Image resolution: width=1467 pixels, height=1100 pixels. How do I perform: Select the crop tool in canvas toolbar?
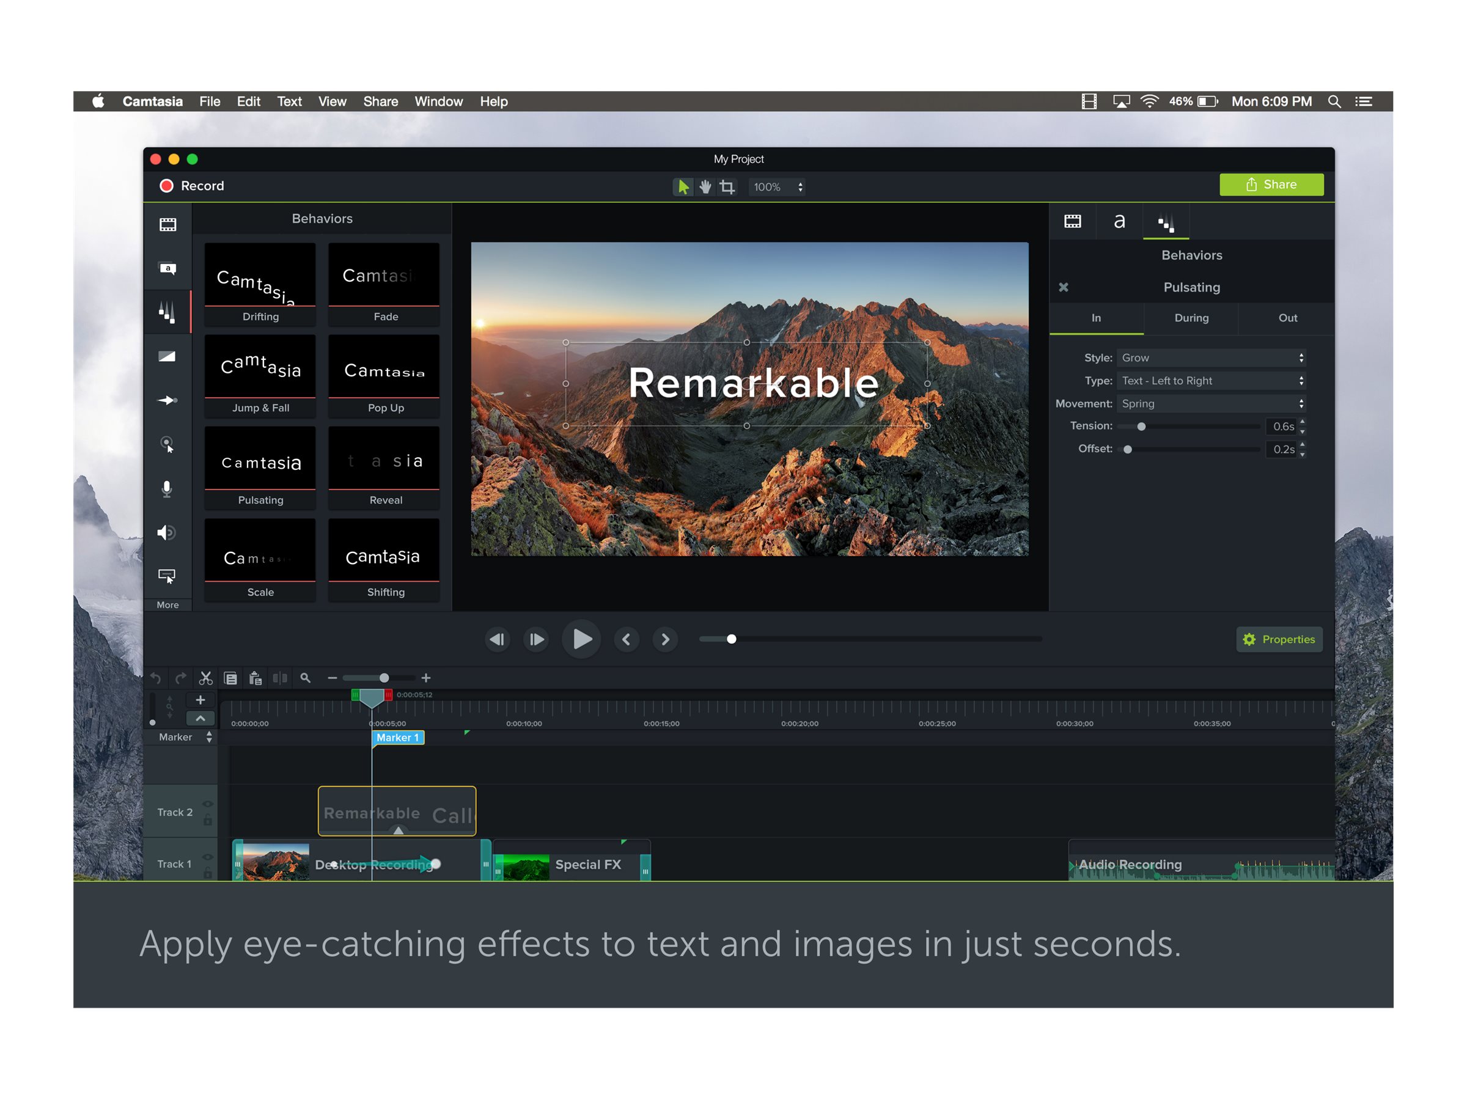pyautogui.click(x=727, y=187)
